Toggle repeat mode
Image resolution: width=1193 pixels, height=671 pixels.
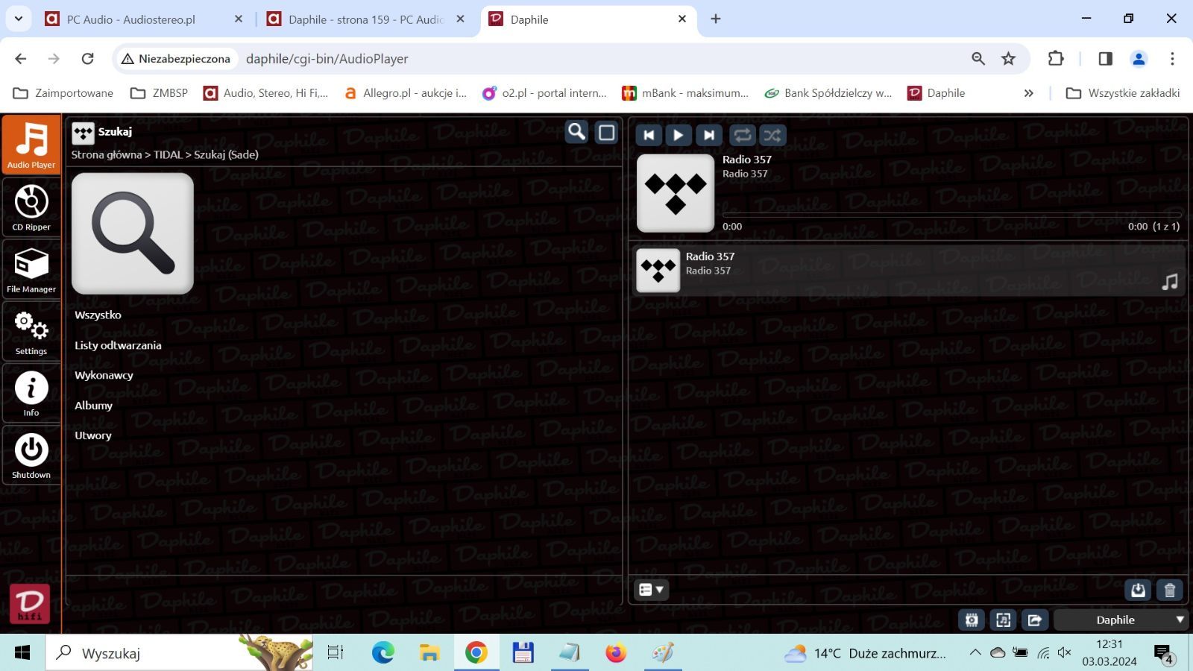point(742,135)
